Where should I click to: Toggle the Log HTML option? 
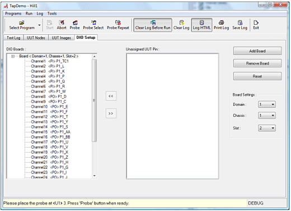pos(201,25)
